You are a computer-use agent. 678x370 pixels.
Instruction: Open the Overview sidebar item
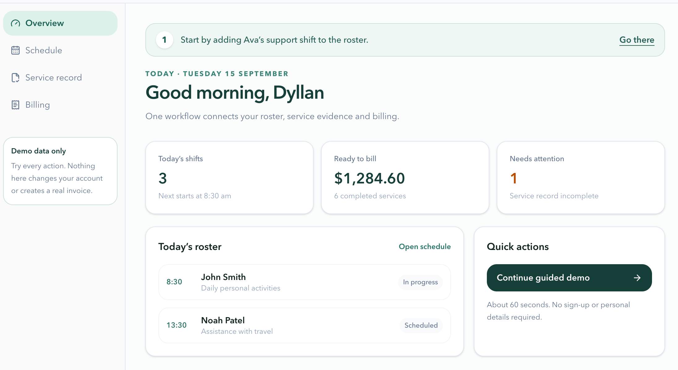pos(60,23)
